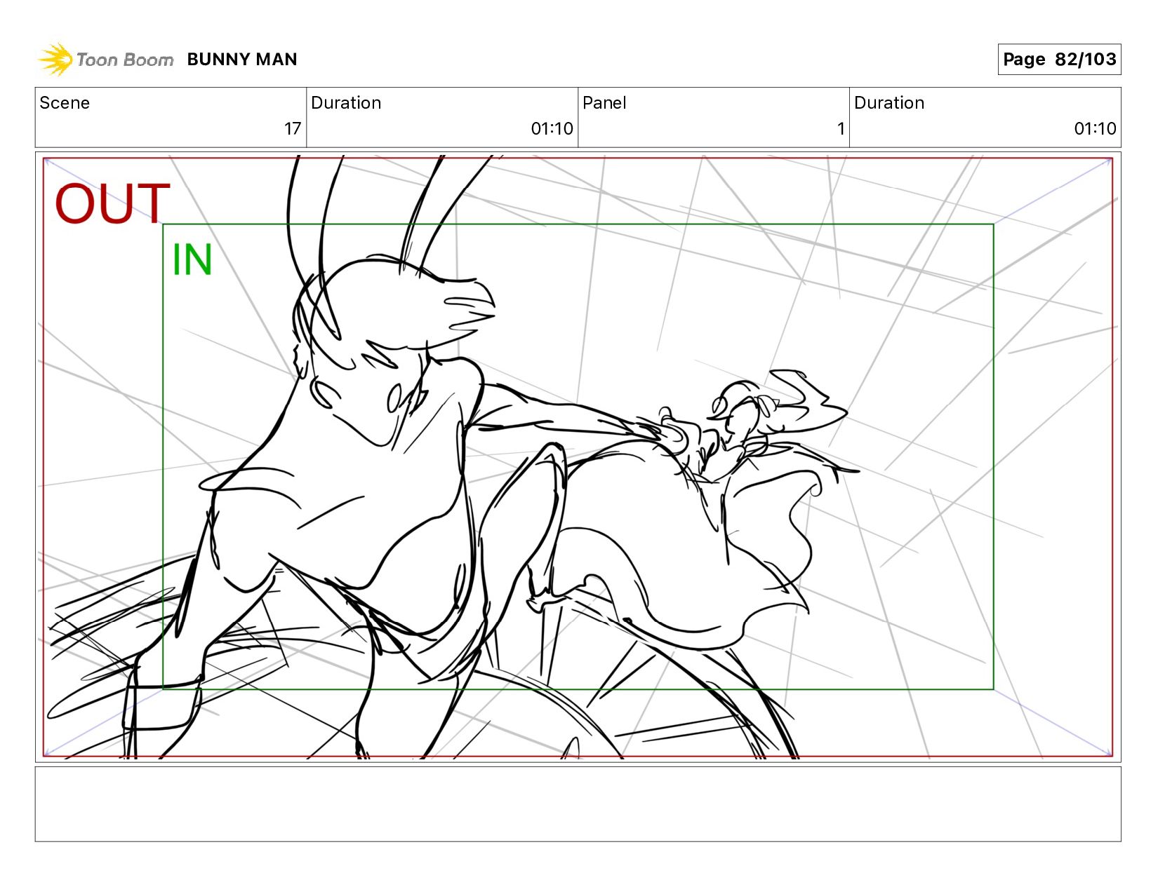Click the empty notes box below the panel

(x=578, y=804)
